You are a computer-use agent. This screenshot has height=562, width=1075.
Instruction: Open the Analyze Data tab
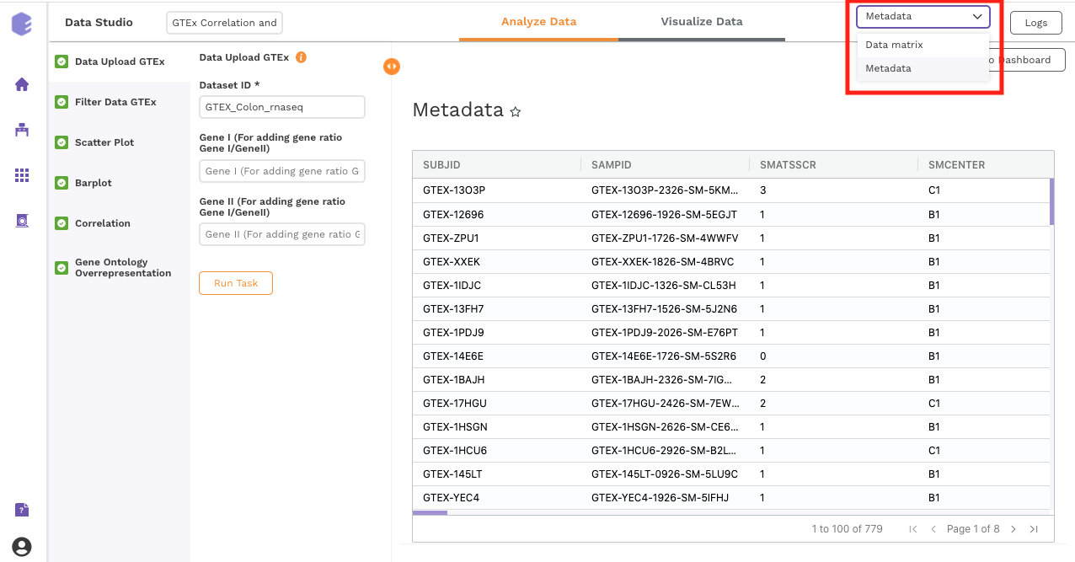538,22
